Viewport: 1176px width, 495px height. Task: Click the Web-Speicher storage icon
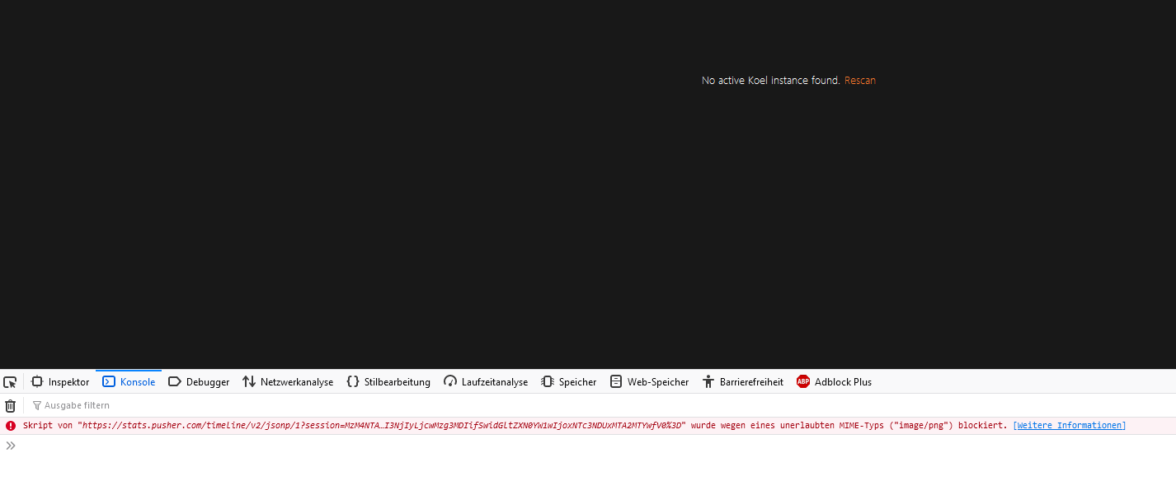click(x=615, y=381)
